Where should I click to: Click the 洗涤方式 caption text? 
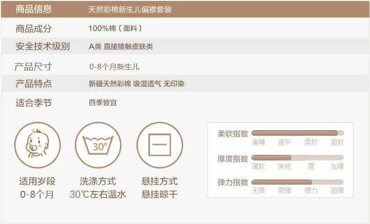pyautogui.click(x=98, y=181)
